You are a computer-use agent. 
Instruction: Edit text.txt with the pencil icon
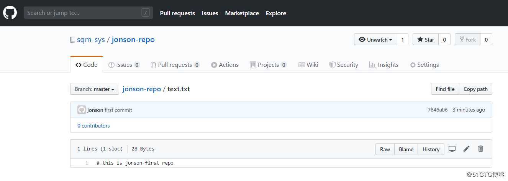pos(466,149)
